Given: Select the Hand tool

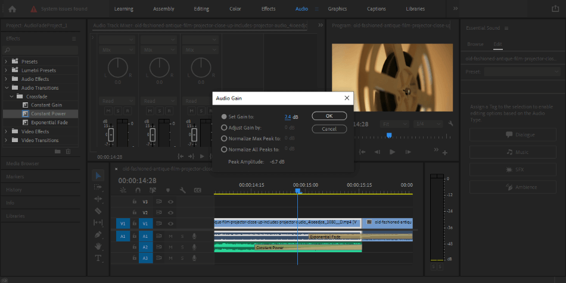Looking at the screenshot, I should 98,246.
